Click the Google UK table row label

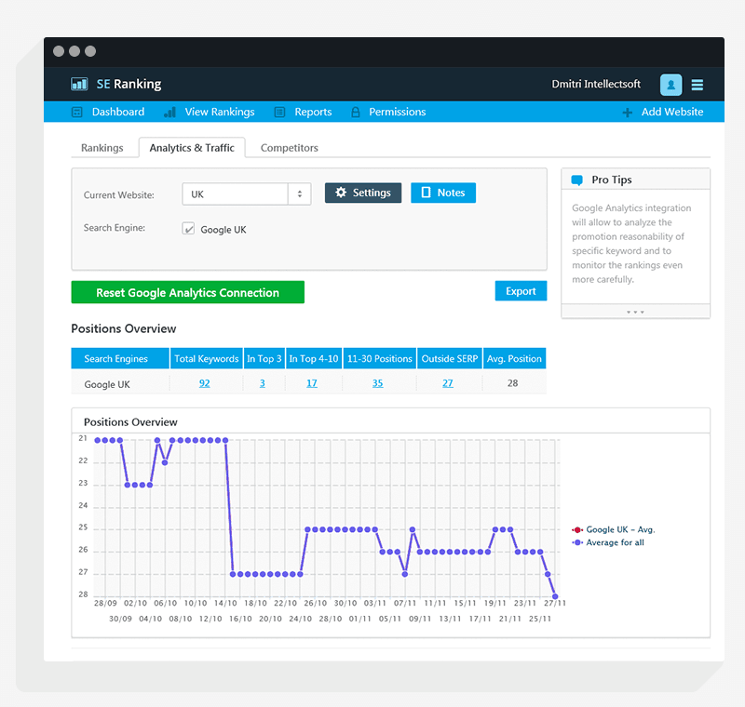click(107, 384)
